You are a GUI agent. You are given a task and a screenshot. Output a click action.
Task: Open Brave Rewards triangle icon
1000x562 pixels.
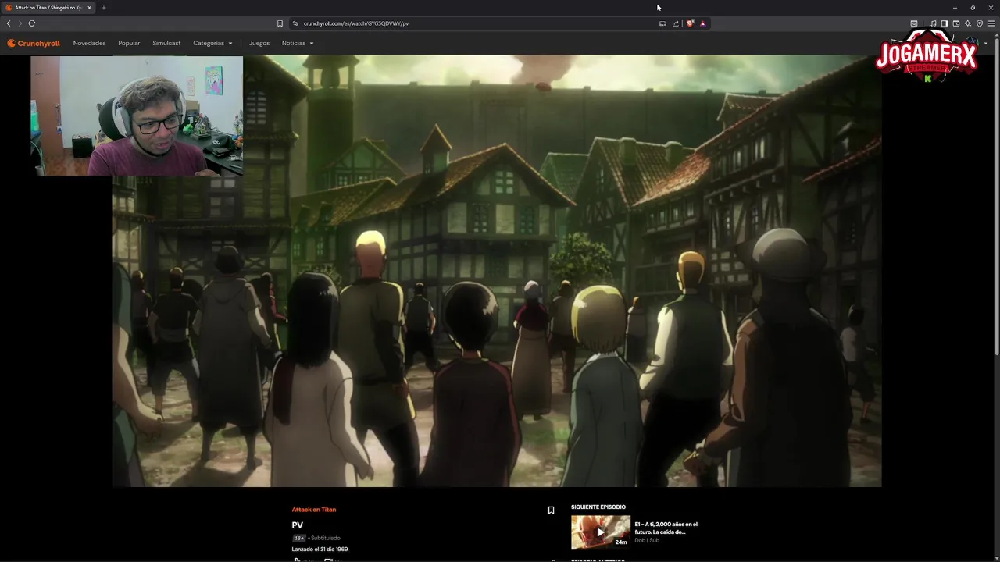(x=702, y=23)
